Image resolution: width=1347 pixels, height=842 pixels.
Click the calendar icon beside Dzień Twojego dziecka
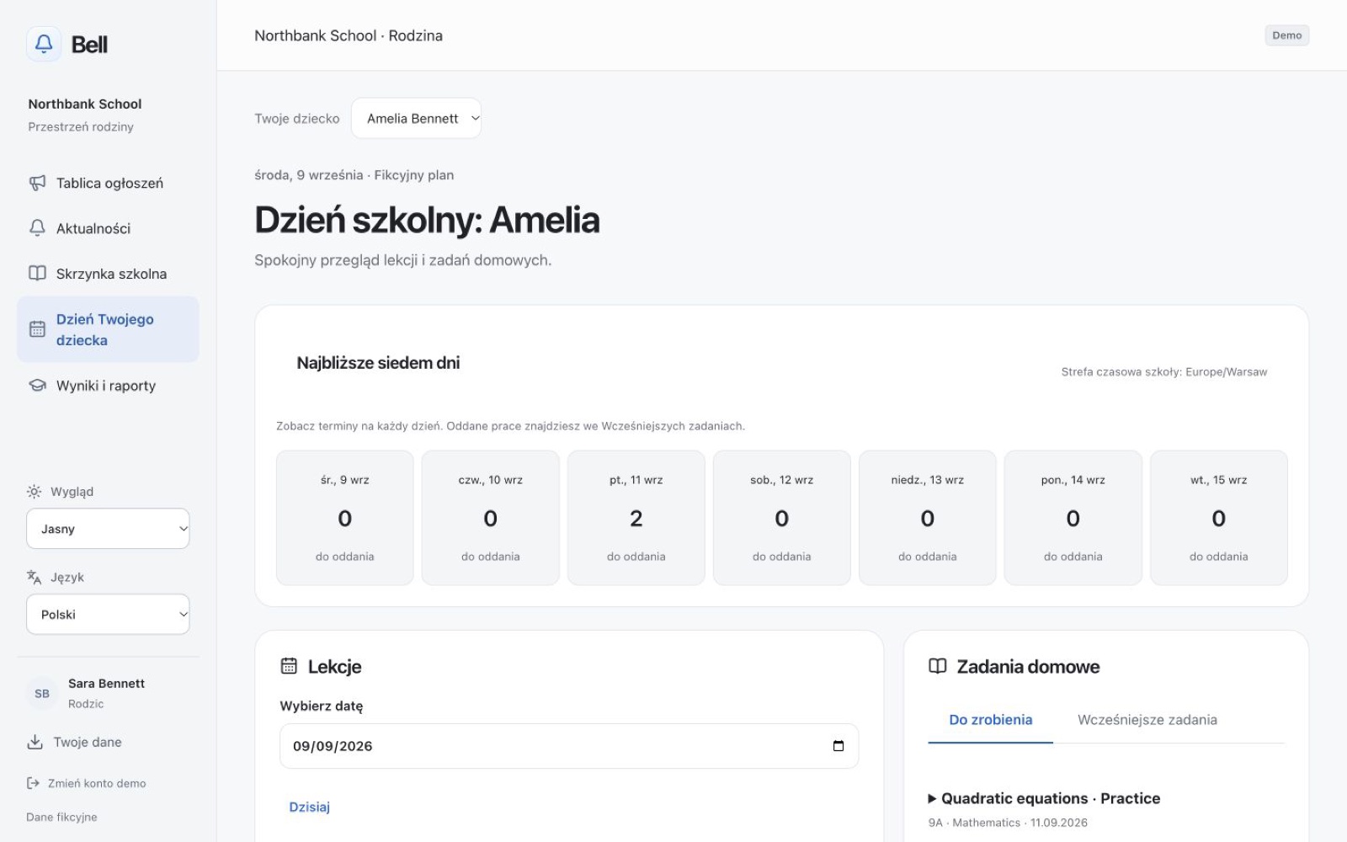point(37,329)
